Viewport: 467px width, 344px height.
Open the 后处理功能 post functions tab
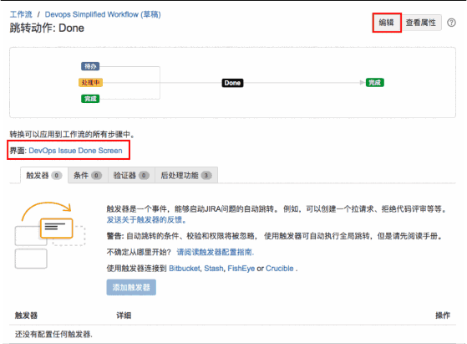coord(186,175)
